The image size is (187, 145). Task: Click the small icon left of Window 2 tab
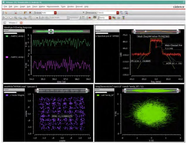coord(5,22)
